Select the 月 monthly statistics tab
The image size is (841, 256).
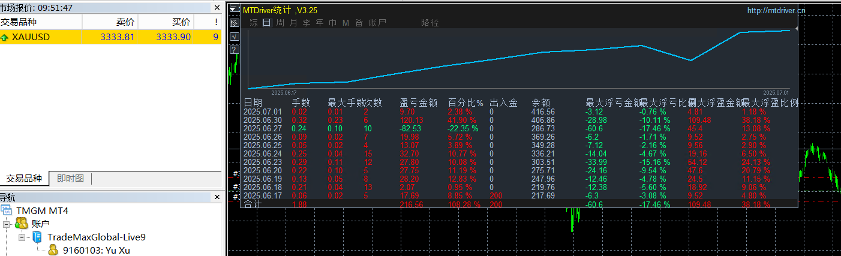(x=293, y=23)
